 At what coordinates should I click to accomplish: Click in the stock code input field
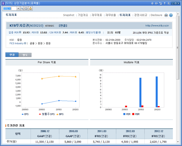click(9, 9)
